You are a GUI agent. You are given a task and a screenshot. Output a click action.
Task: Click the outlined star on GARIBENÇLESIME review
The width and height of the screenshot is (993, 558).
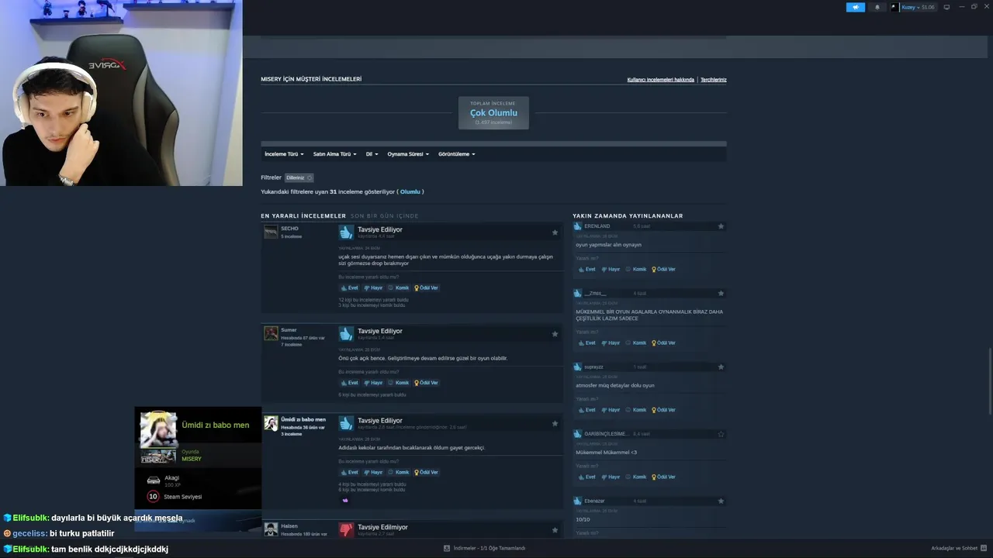(x=721, y=434)
